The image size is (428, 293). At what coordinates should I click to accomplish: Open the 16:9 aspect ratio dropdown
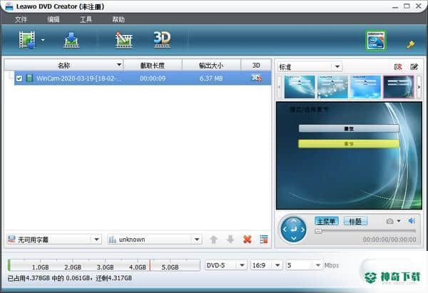[x=266, y=265]
